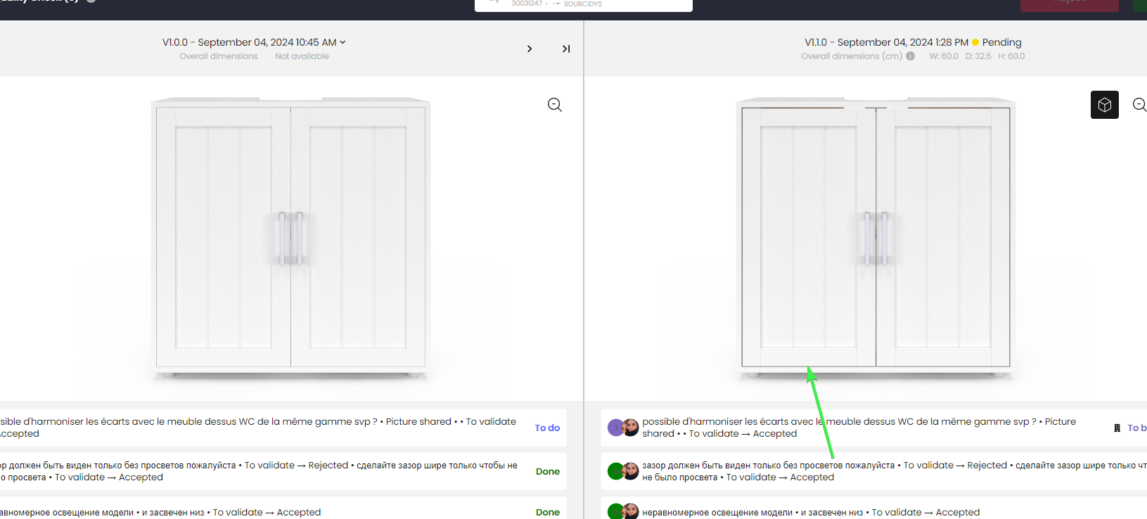Click the 'Not available' dimensions text
The height and width of the screenshot is (519, 1147).
point(302,56)
